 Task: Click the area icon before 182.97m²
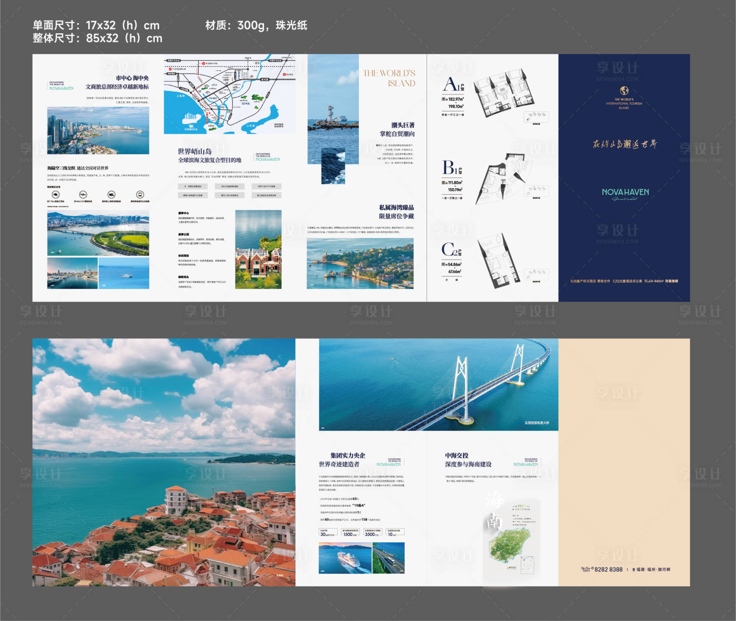pyautogui.click(x=444, y=98)
